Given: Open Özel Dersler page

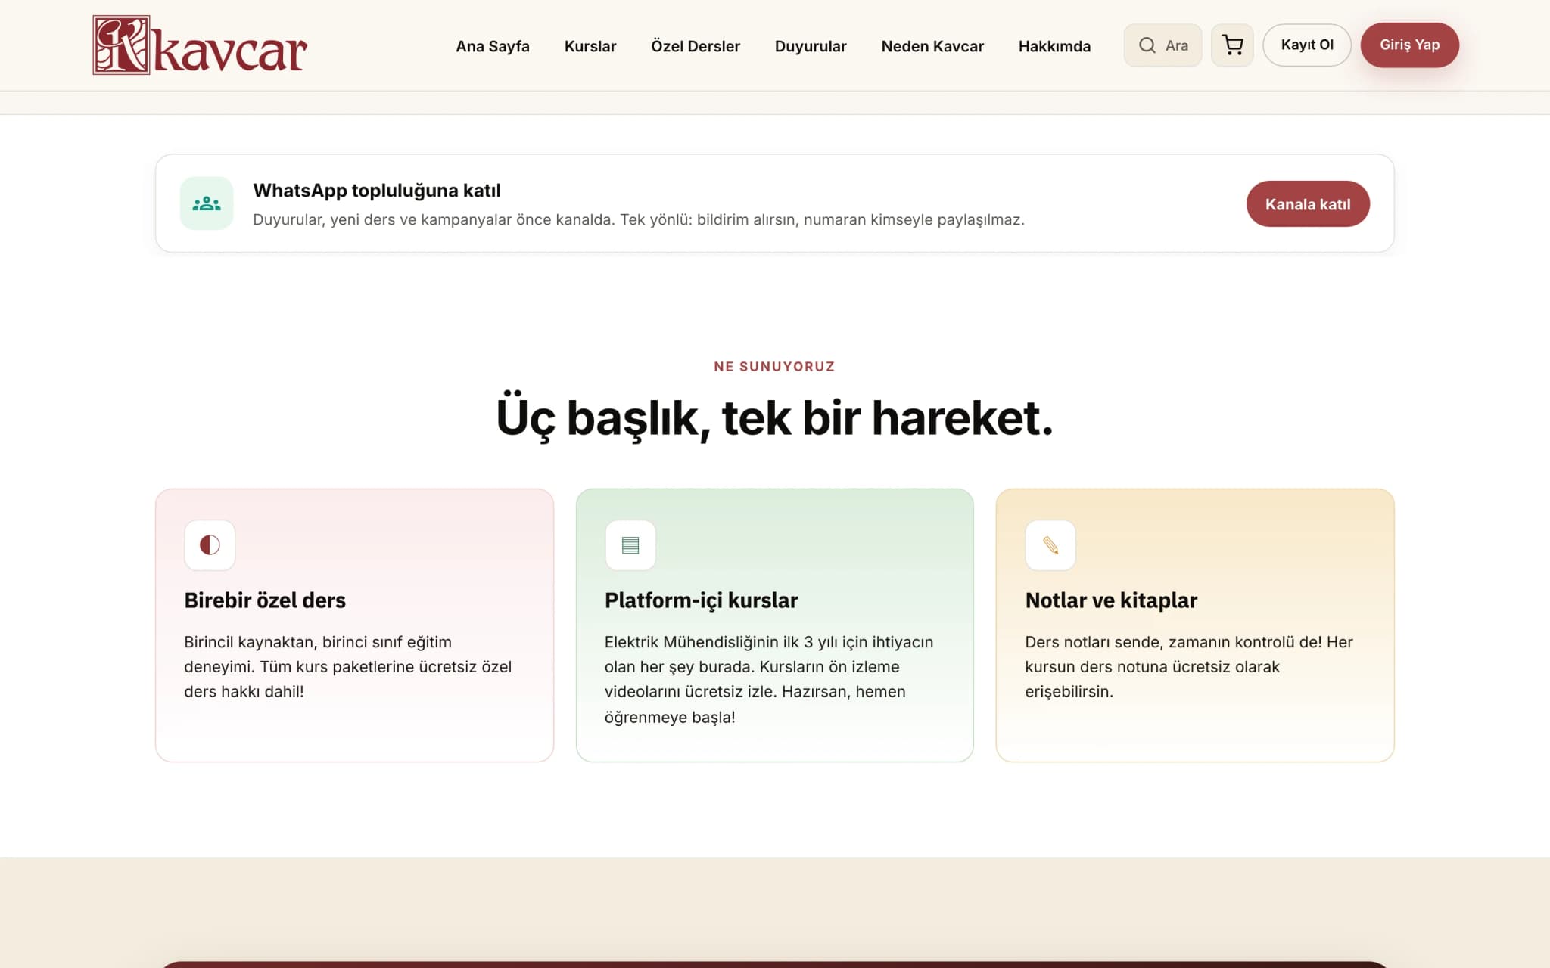Looking at the screenshot, I should tap(696, 46).
